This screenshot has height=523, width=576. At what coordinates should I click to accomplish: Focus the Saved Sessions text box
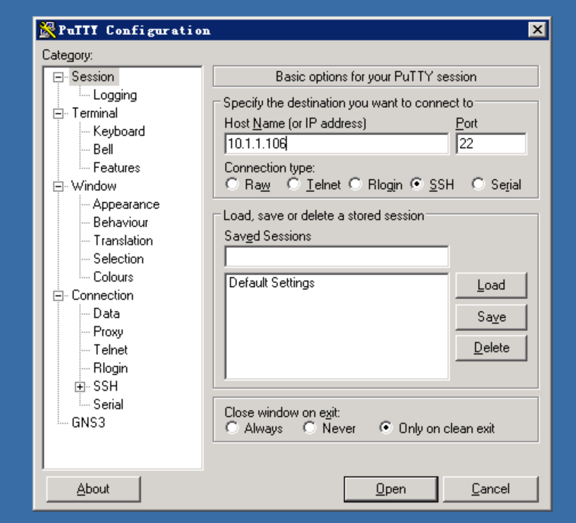[337, 256]
